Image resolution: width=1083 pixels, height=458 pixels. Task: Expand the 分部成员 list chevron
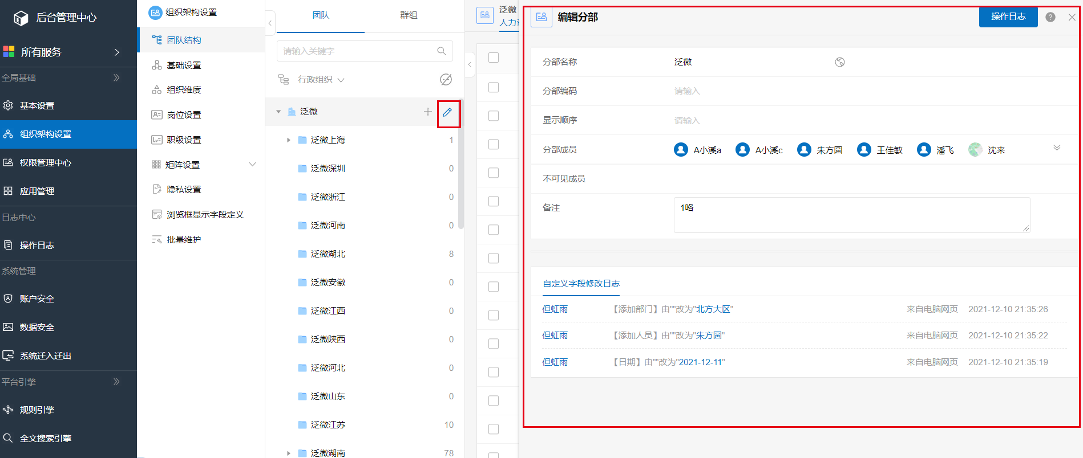[x=1057, y=148]
